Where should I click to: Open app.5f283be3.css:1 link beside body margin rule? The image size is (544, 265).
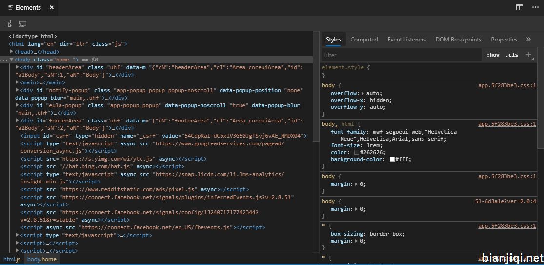point(507,177)
